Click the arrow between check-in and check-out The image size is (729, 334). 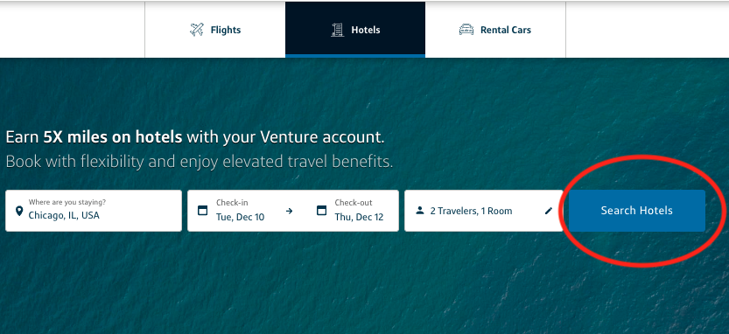point(289,211)
